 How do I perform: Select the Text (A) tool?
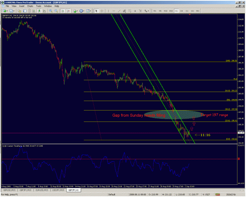tap(135, 11)
